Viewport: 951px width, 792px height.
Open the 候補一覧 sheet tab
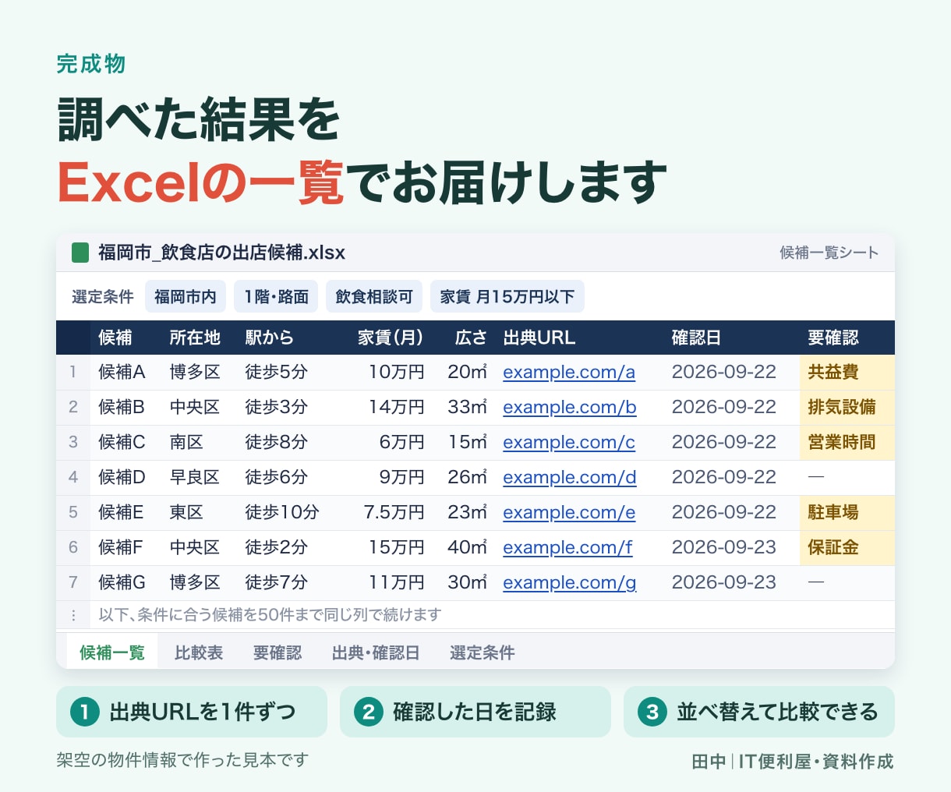(x=112, y=652)
